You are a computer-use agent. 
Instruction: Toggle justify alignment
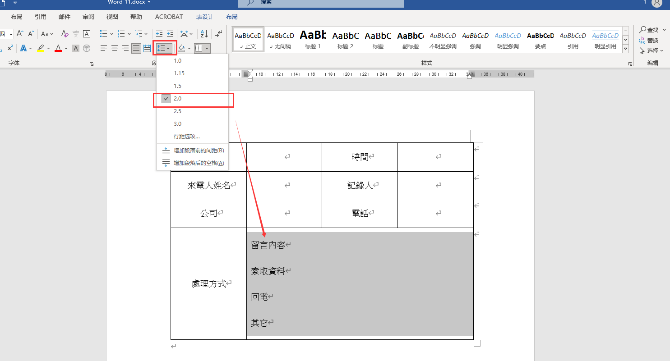point(136,48)
